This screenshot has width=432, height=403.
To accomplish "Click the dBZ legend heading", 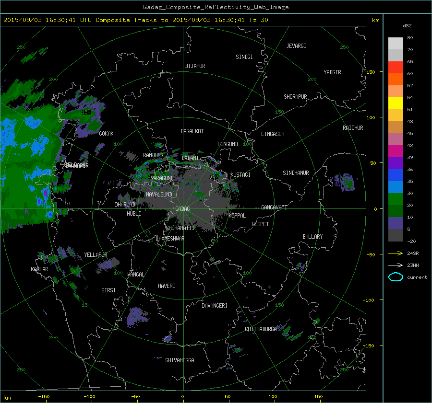I will tap(407, 26).
